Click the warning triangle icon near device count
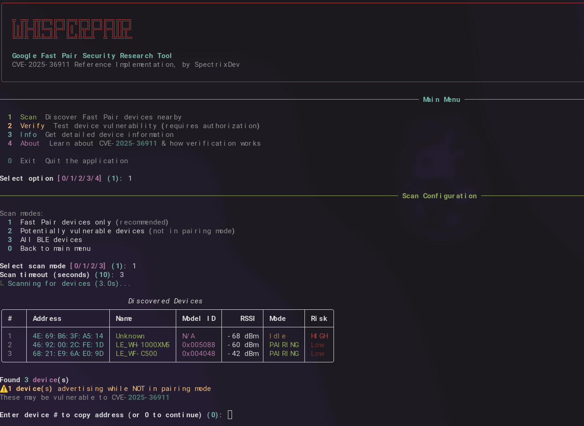The width and height of the screenshot is (584, 426). pos(5,388)
